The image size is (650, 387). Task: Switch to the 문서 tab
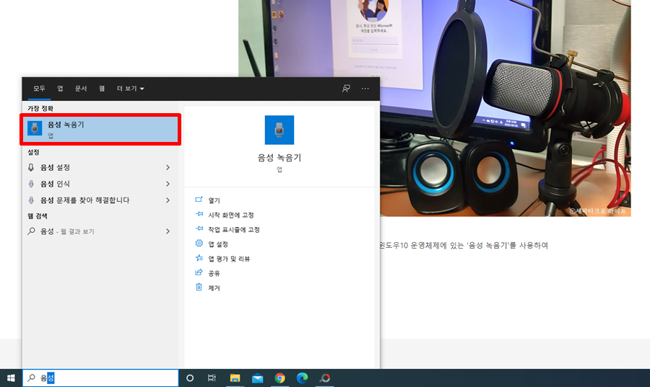(x=81, y=89)
